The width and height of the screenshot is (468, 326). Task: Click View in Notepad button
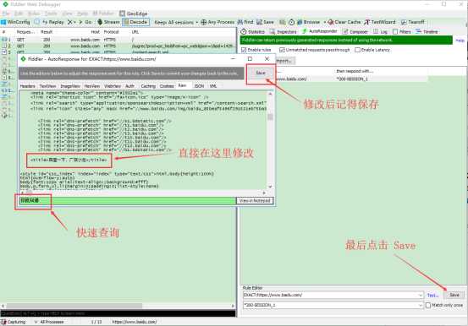click(255, 201)
